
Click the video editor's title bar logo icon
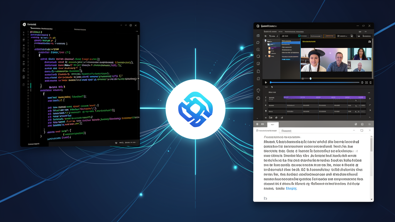point(258,26)
